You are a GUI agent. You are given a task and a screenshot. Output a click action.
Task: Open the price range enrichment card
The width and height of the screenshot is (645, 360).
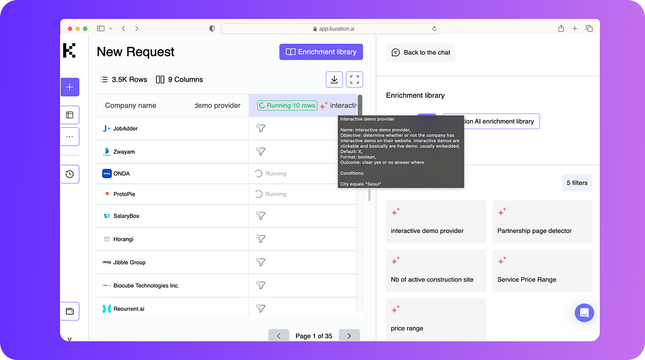click(436, 319)
